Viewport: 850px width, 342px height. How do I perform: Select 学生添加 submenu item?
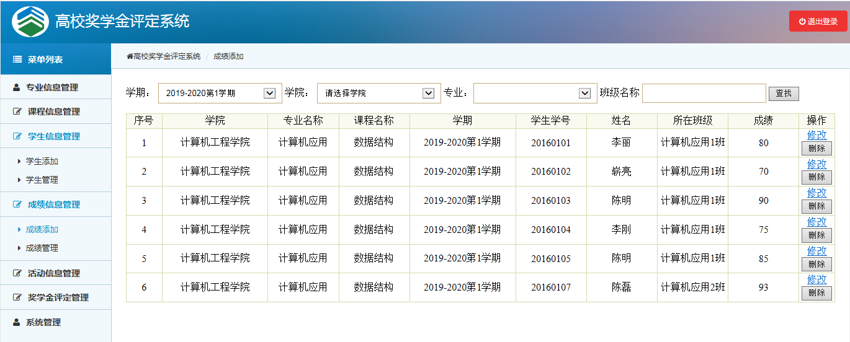coord(42,161)
